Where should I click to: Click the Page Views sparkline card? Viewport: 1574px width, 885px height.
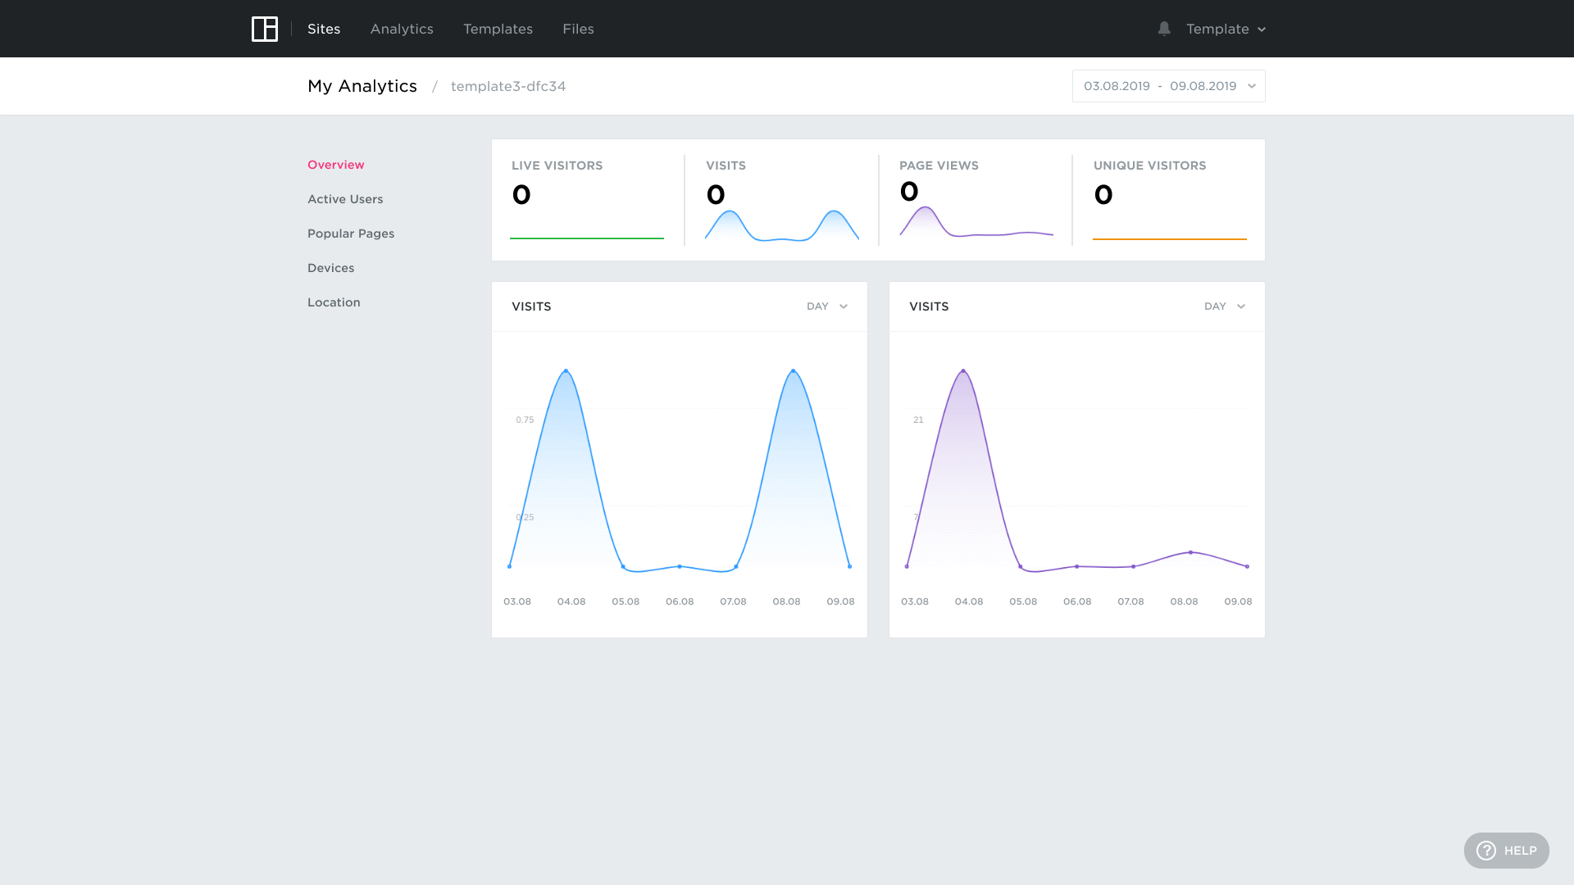point(975,201)
